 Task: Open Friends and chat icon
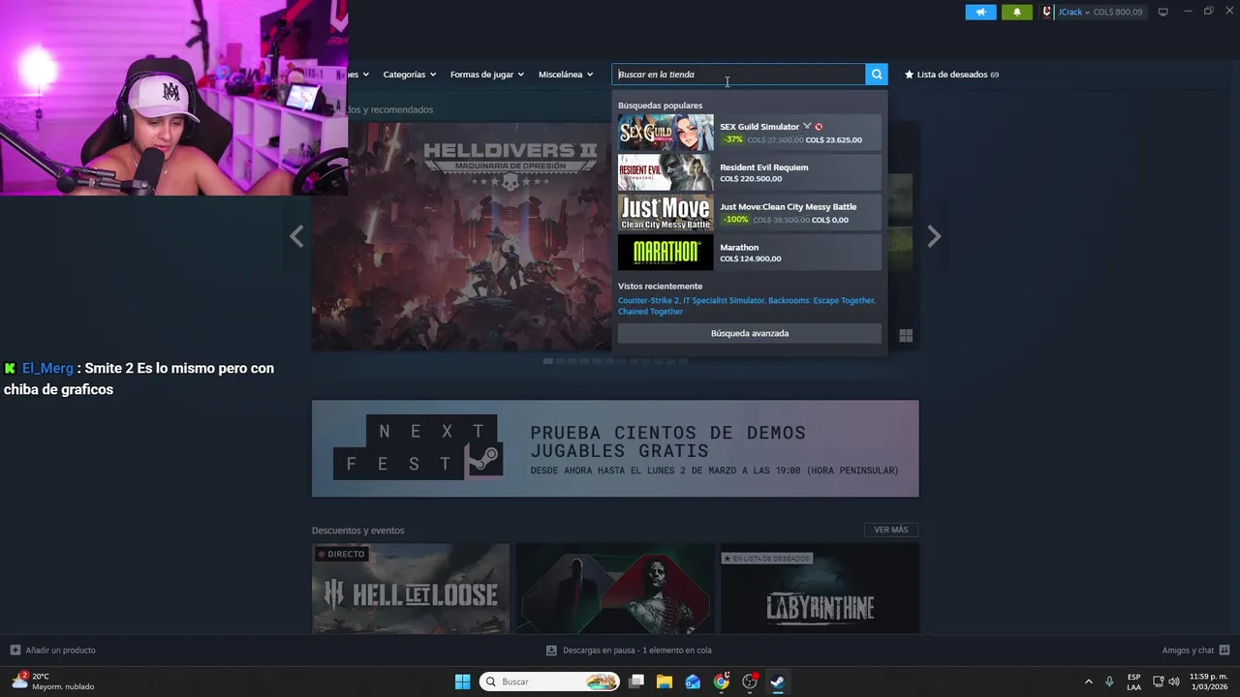point(1224,651)
